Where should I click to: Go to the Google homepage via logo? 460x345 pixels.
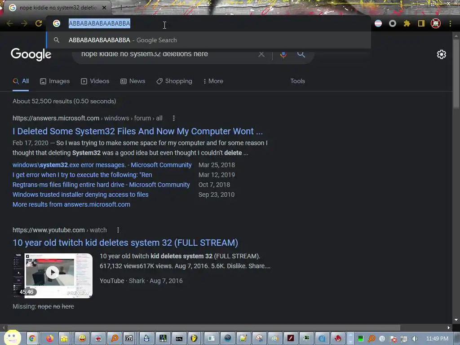pyautogui.click(x=31, y=54)
